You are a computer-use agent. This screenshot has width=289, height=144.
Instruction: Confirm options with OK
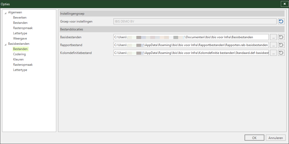pyautogui.click(x=254, y=138)
